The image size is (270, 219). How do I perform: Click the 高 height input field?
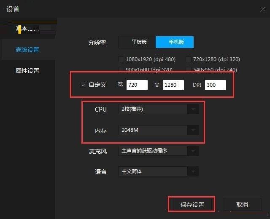[173, 85]
